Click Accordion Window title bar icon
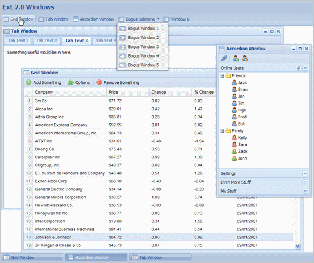 point(222,49)
